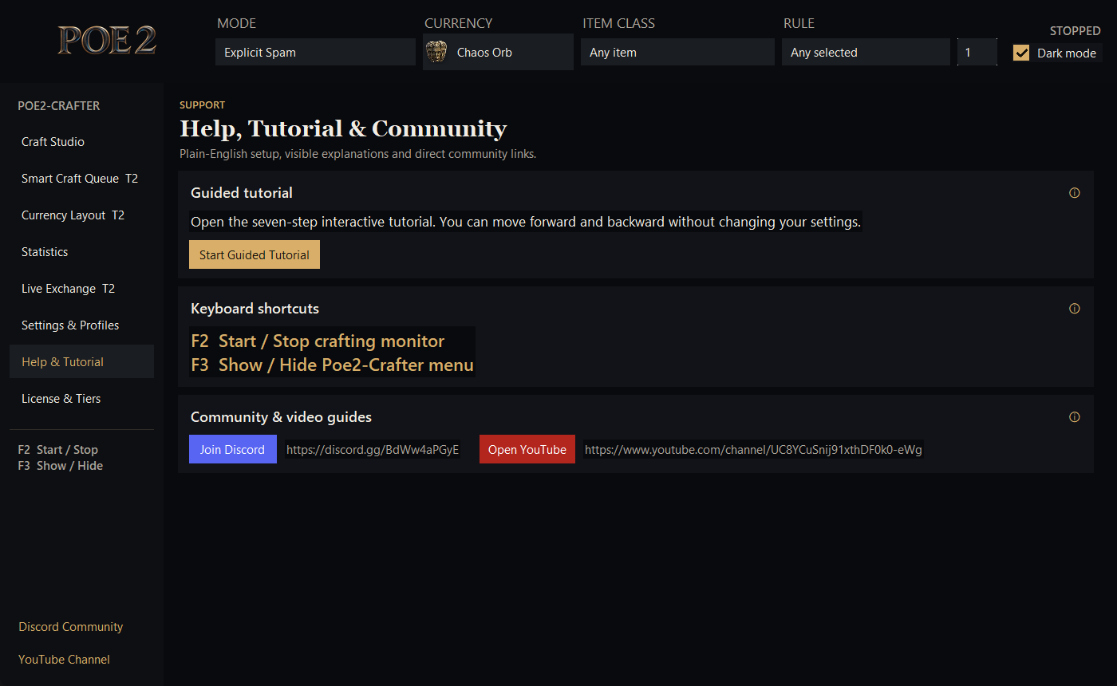
Task: Open the Rule dropdown showing Any selected
Action: (866, 53)
